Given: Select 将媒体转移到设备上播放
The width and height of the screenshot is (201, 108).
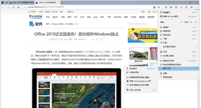Looking at the screenshot, I should (x=141, y=77).
